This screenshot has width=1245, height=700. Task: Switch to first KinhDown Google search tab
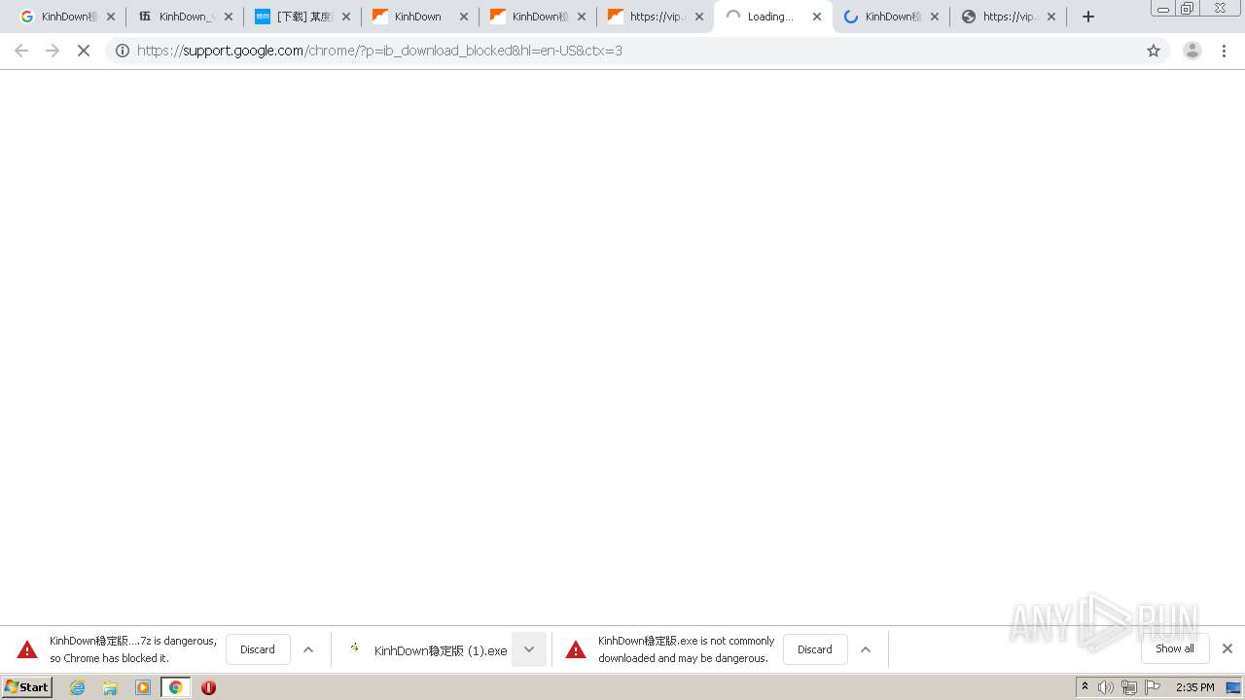[x=66, y=17]
